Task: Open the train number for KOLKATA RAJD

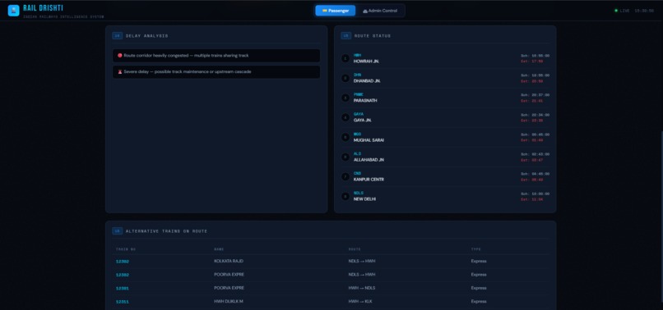Action: [123, 262]
